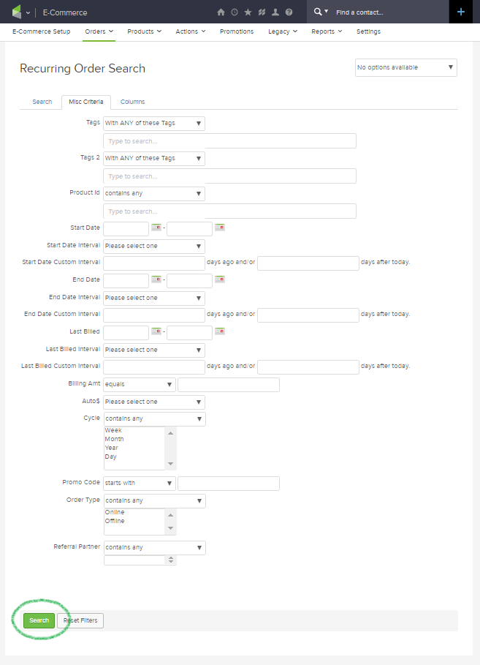Click the Order Type list scroll up arrow
Screen dimensions: 480x665
[x=170, y=515]
